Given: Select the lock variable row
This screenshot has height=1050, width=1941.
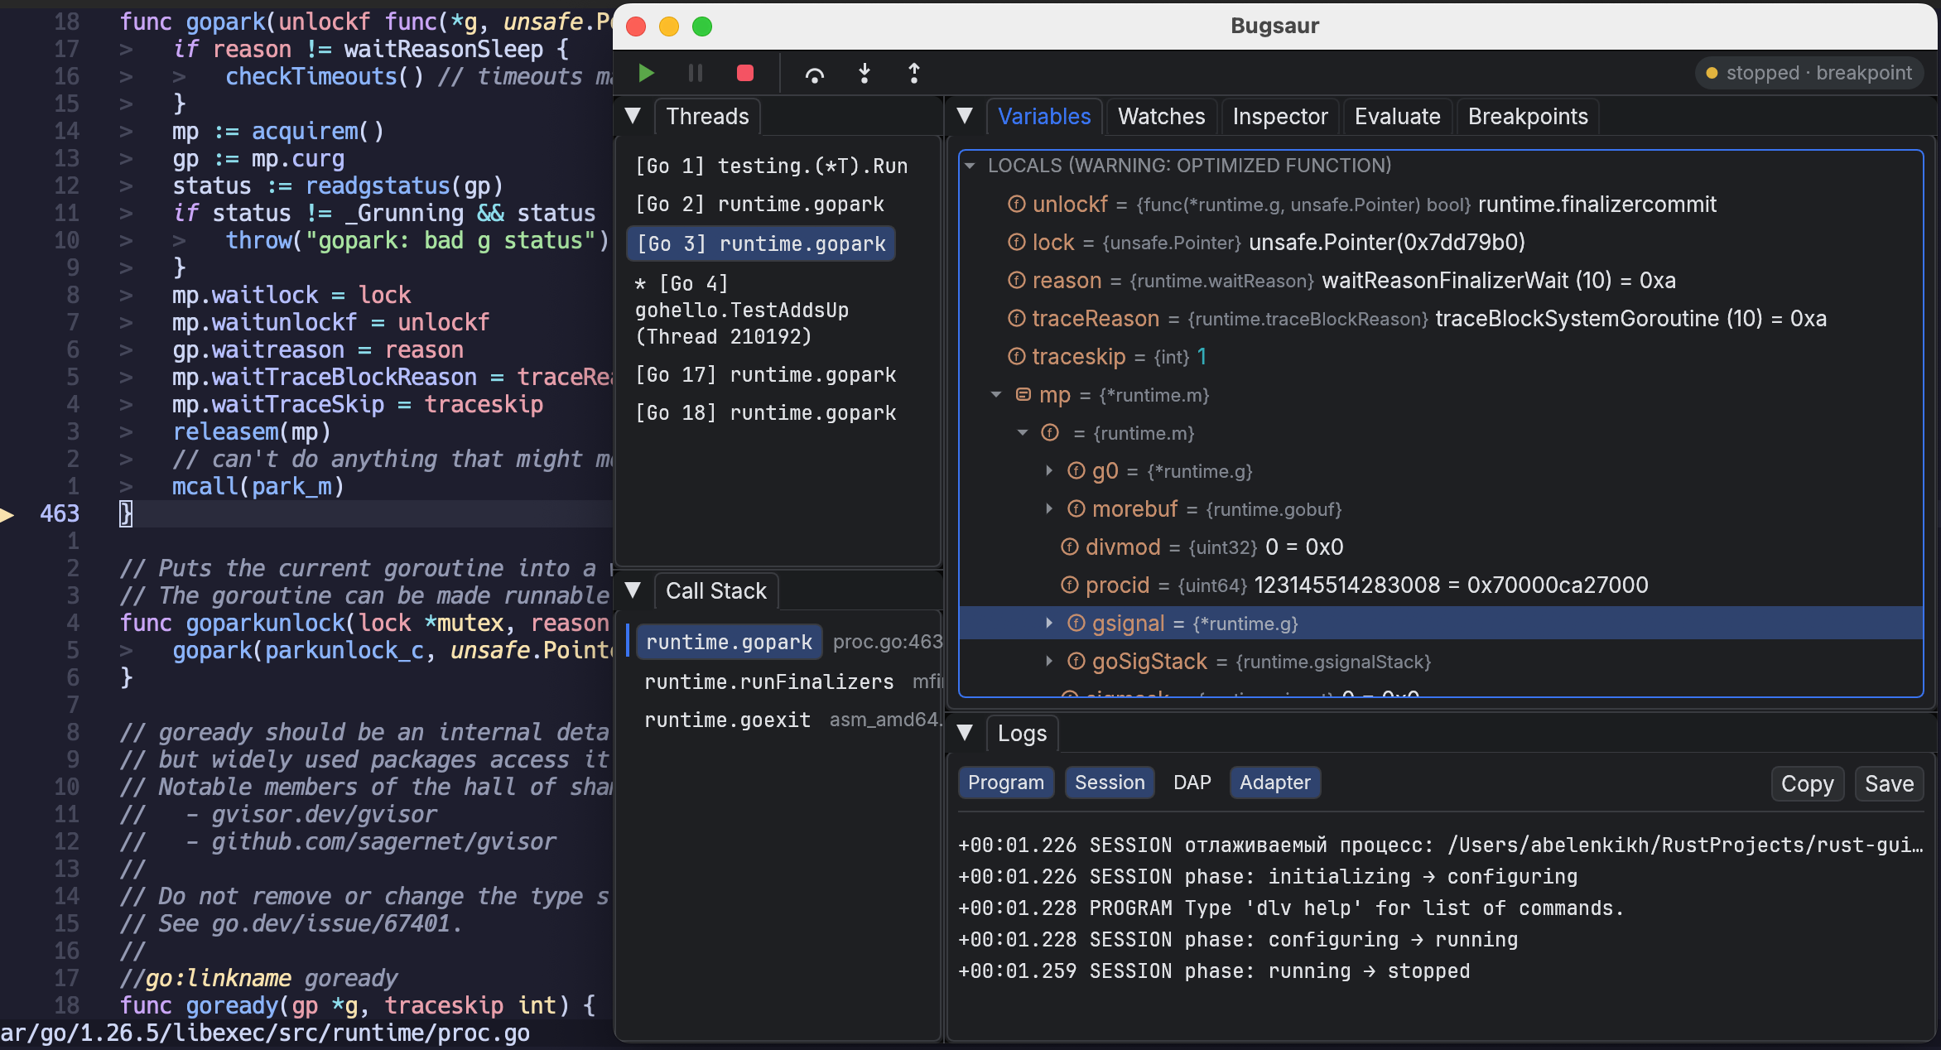Looking at the screenshot, I should coord(1441,243).
